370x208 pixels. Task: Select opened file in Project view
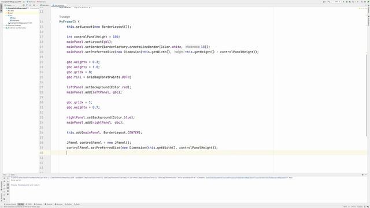click(24, 5)
